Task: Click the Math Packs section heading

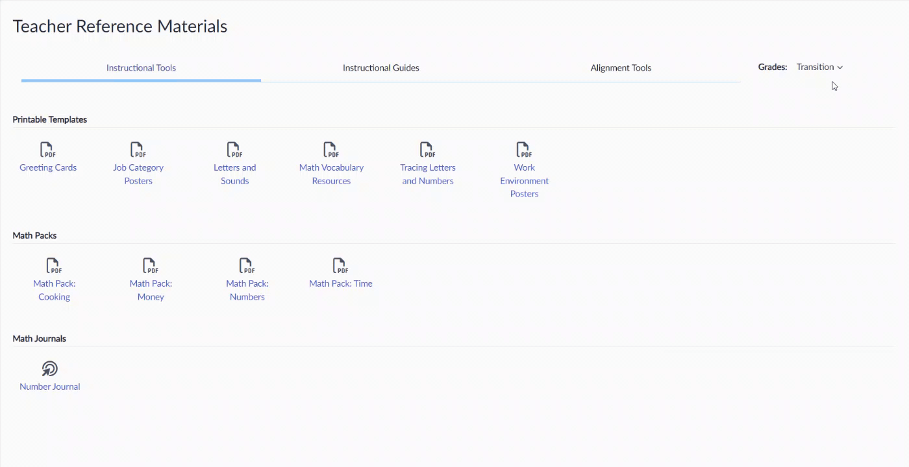Action: click(x=34, y=235)
